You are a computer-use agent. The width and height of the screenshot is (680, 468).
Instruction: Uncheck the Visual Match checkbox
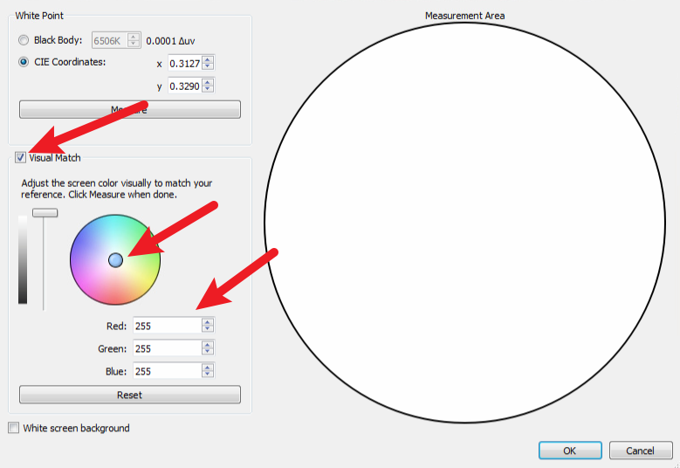[x=20, y=158]
